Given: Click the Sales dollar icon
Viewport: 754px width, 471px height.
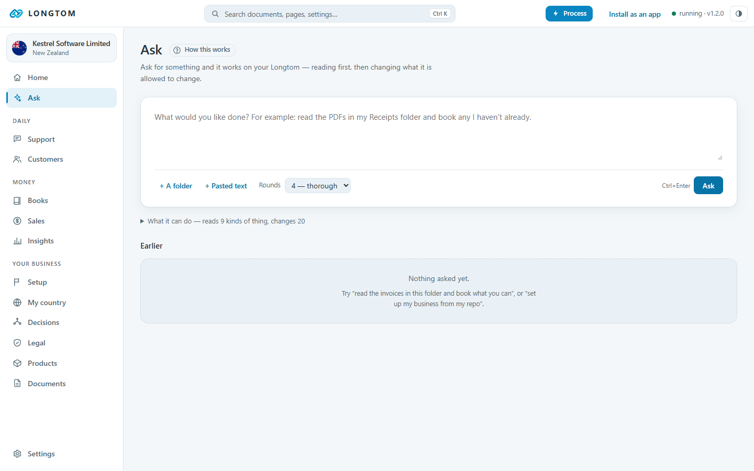Looking at the screenshot, I should click(17, 221).
